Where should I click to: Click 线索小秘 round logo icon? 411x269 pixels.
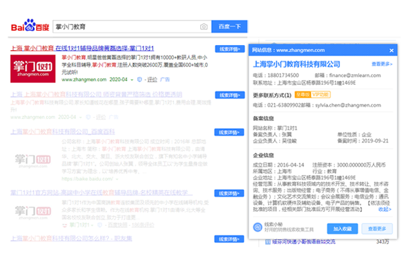[258, 227]
